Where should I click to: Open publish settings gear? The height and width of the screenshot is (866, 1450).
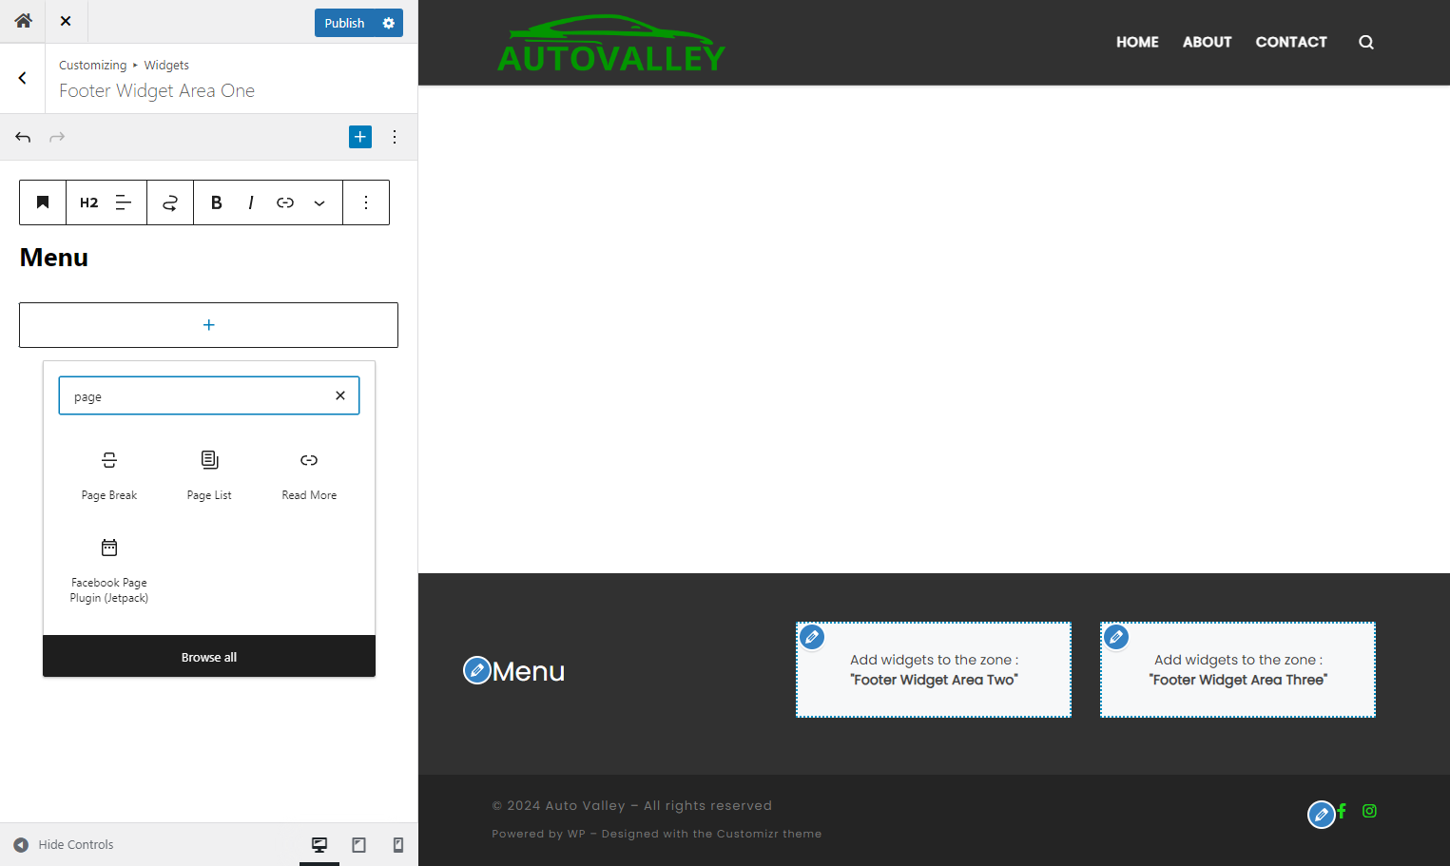(x=389, y=23)
